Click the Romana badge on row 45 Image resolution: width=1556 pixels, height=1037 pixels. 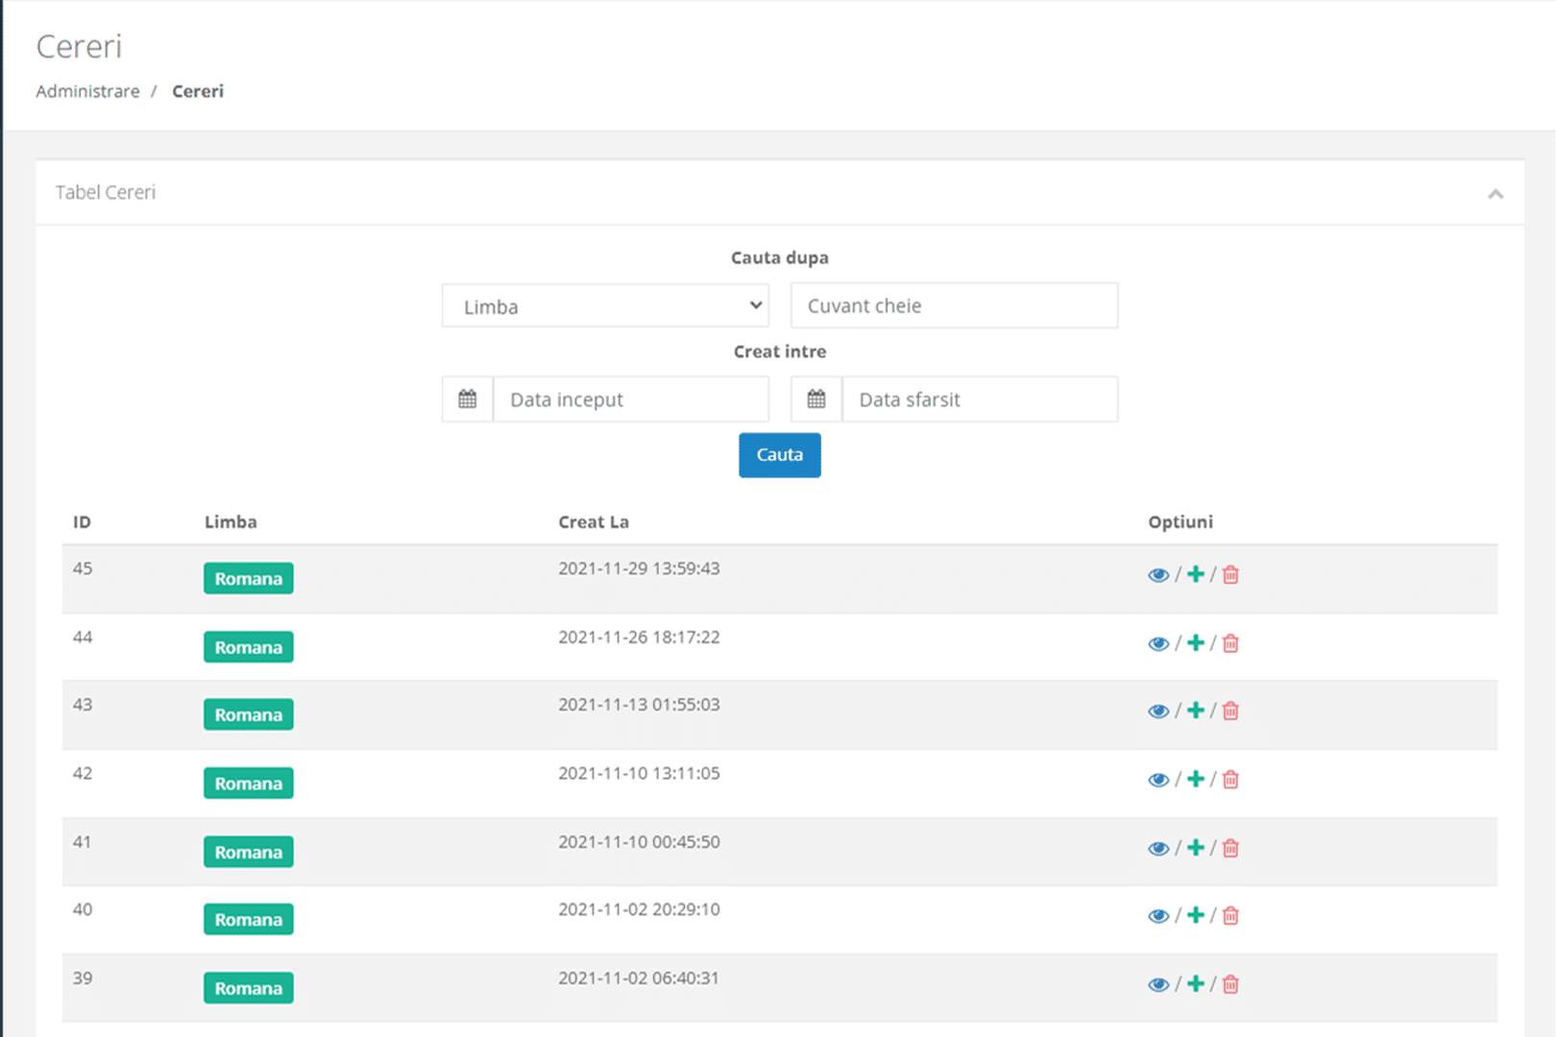(249, 579)
